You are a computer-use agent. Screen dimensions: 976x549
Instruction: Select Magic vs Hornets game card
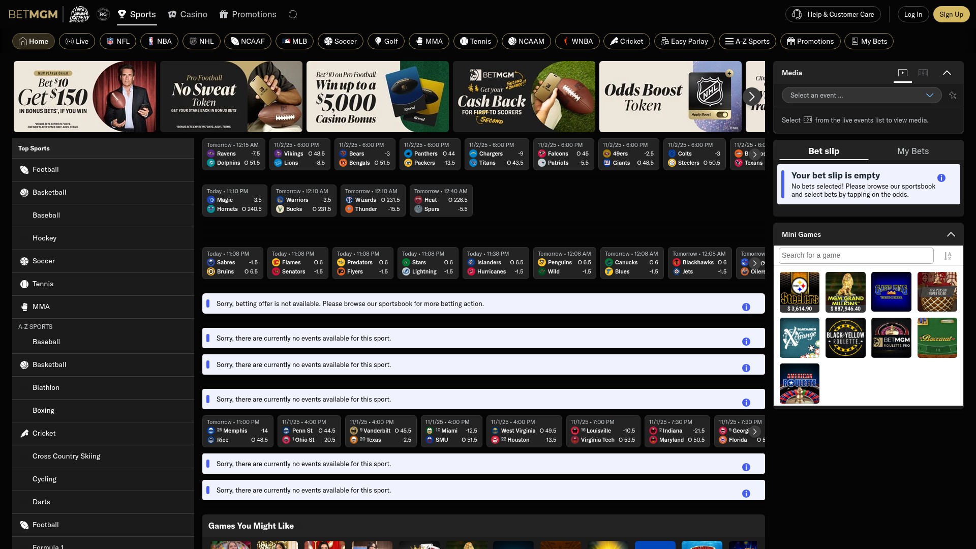click(234, 200)
